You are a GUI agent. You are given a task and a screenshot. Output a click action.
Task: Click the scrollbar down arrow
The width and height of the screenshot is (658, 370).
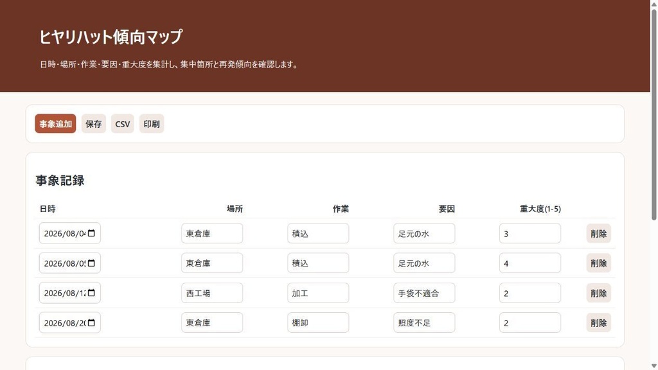coord(654,366)
